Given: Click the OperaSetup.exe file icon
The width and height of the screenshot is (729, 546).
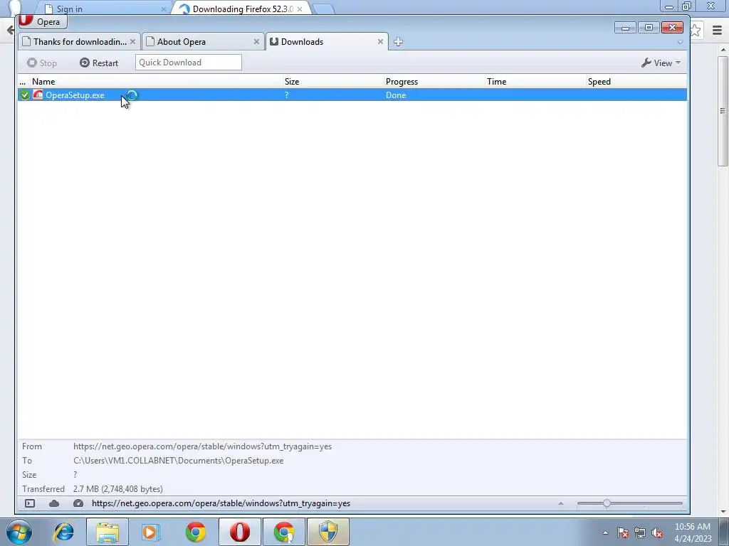Looking at the screenshot, I should 38,95.
